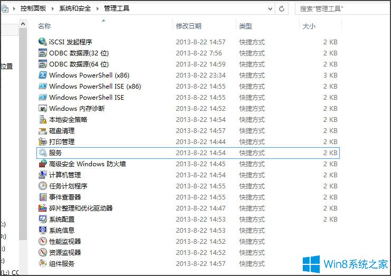Image resolution: width=391 pixels, height=276 pixels.
Task: Click the refresh button in address bar
Action: (x=282, y=9)
